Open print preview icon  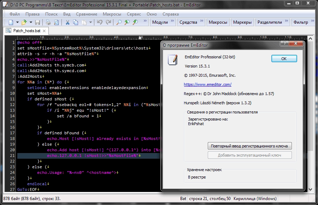[57, 22]
